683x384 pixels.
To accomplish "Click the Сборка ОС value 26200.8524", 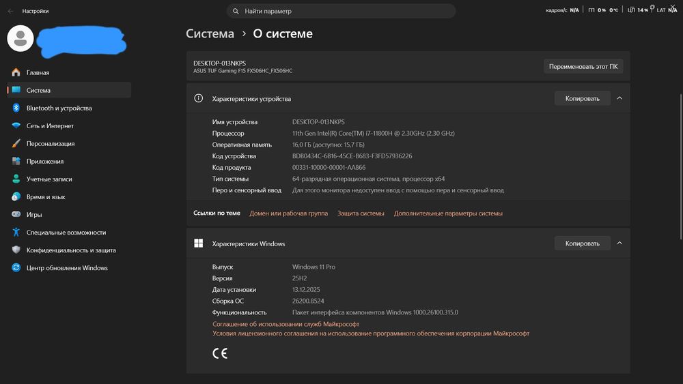I will (308, 301).
